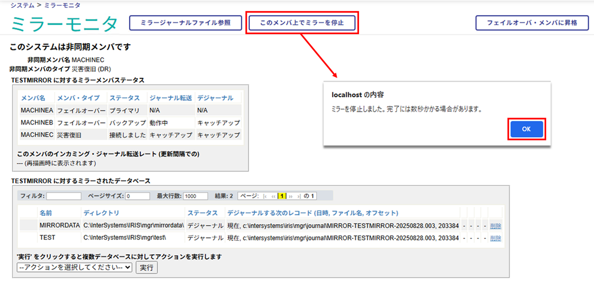The image size is (594, 289).
Task: Sort by ディレクトリ column header
Action: tap(101, 213)
